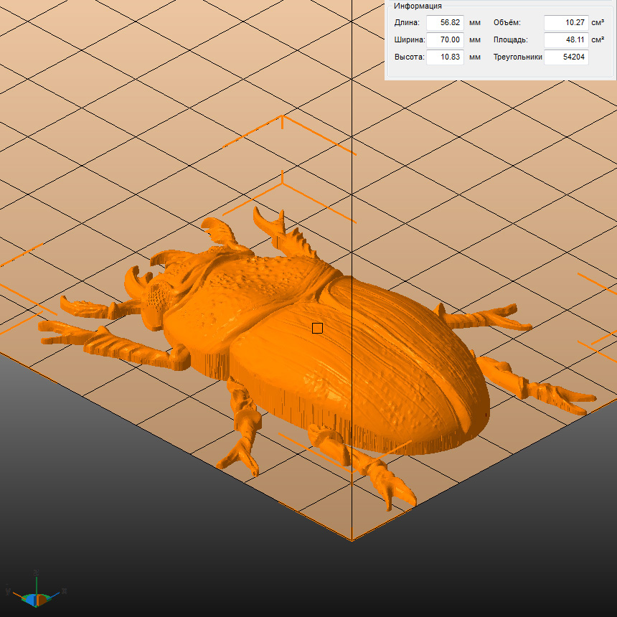This screenshot has width=617, height=617.
Task: Click the beetle's ridged wing cover
Action: 402,359
